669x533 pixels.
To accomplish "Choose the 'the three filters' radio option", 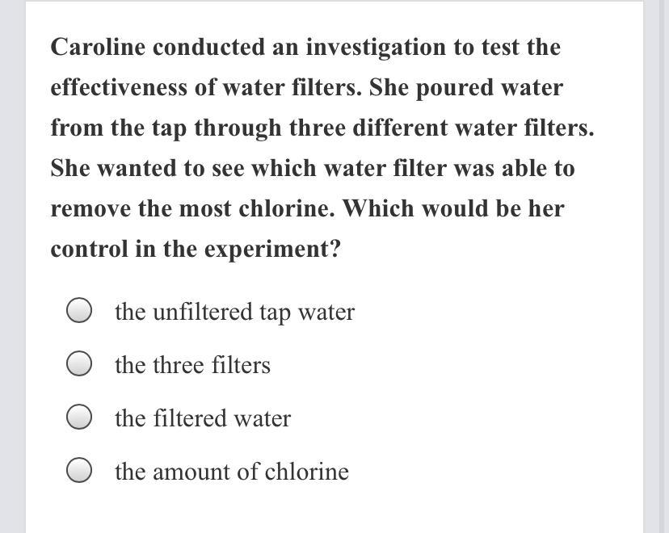I will [78, 365].
